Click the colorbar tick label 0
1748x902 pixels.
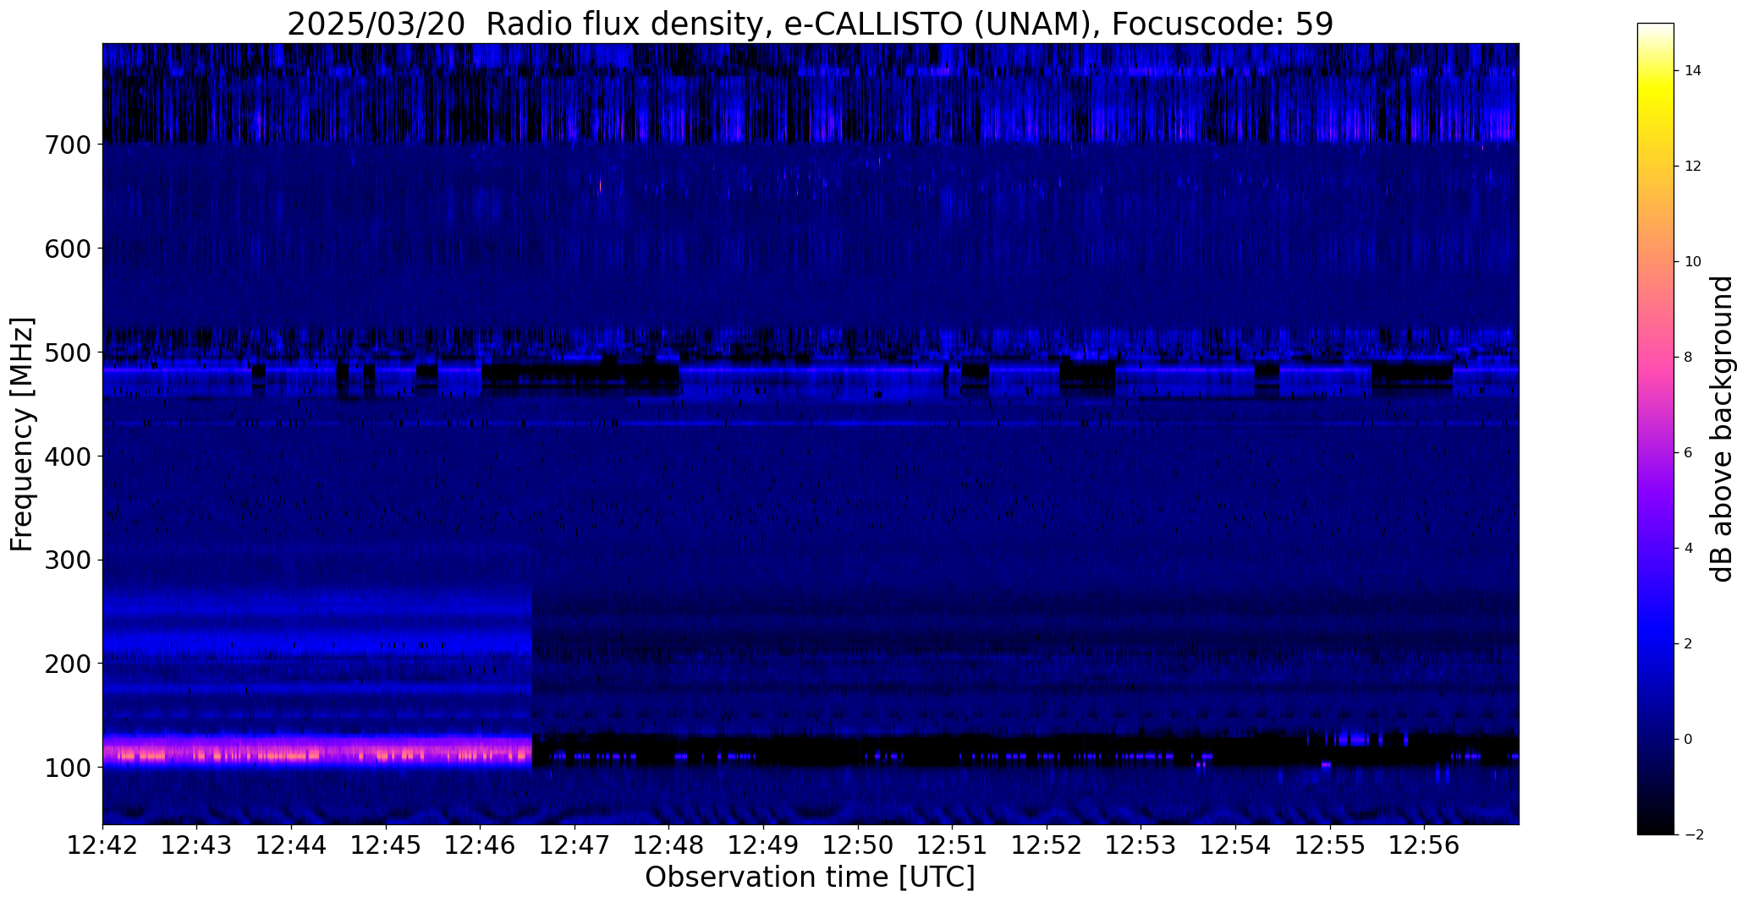[1689, 740]
